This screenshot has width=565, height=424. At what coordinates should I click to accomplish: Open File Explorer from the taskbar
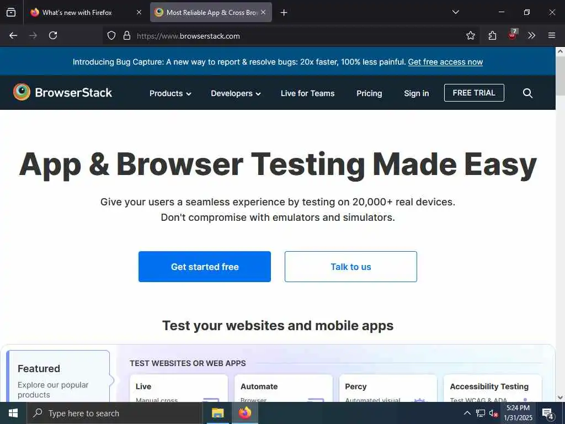tap(217, 413)
